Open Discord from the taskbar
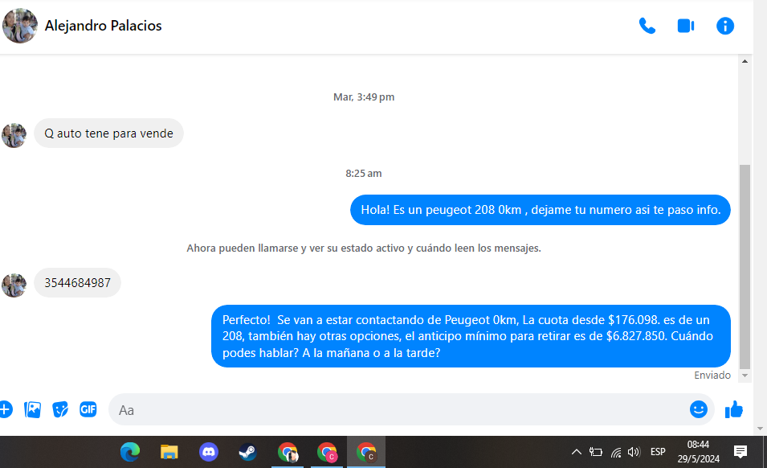The height and width of the screenshot is (468, 767). click(209, 452)
